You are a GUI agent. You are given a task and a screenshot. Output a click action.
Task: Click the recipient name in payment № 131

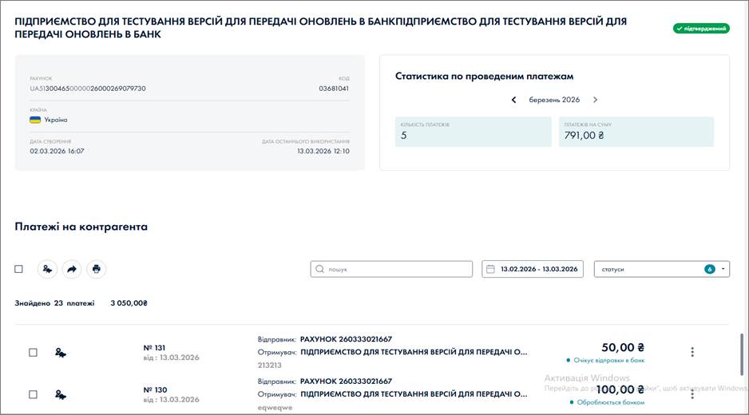pos(414,352)
